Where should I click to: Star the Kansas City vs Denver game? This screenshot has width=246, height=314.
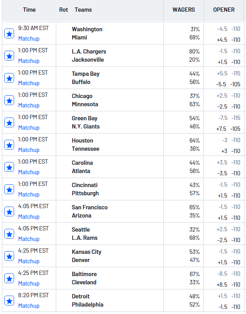tap(9, 256)
